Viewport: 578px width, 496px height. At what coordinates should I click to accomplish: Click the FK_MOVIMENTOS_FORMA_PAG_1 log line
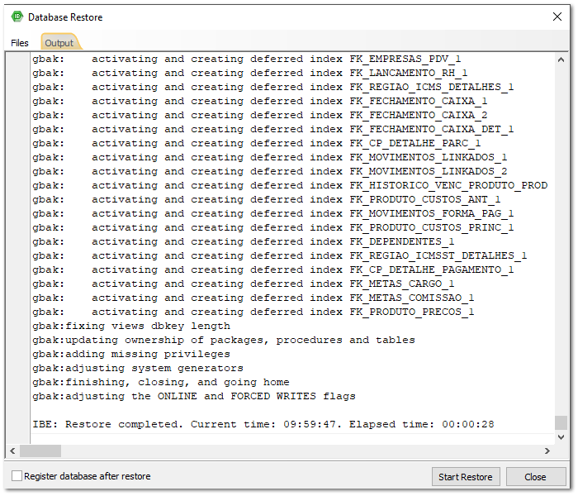pyautogui.click(x=273, y=213)
